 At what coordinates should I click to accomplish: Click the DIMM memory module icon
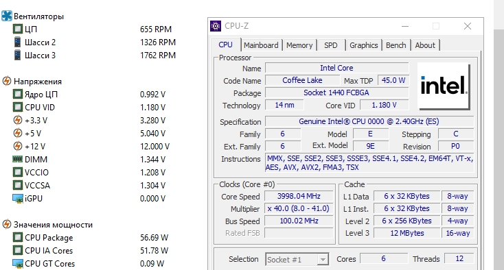[x=18, y=159]
